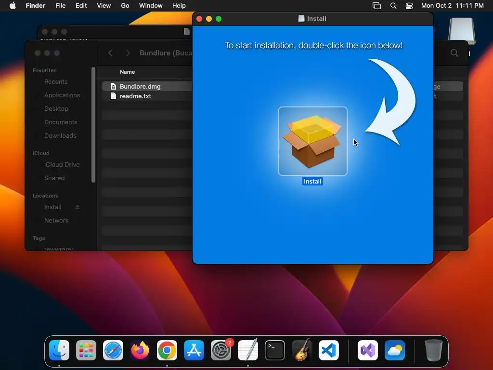Click the date and time in menu bar
Viewport: 493px width, 370px height.
tap(453, 6)
